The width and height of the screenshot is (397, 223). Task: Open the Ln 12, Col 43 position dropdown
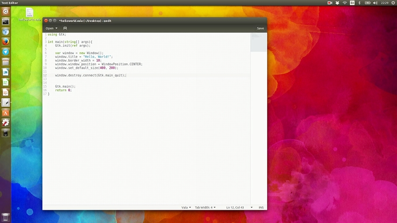[x=239, y=207]
